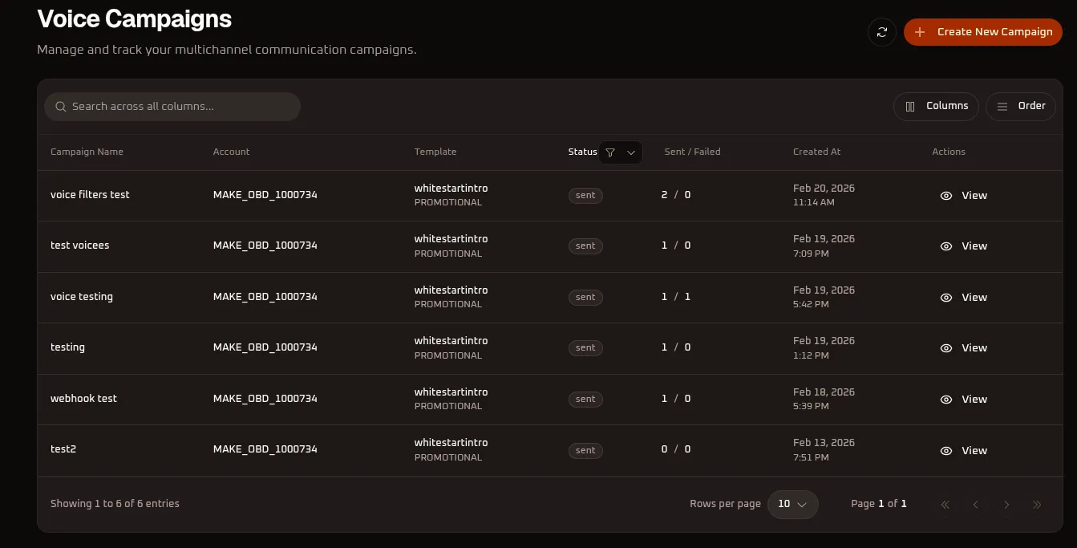Click Create New Campaign button
Image resolution: width=1077 pixels, height=548 pixels.
(x=983, y=32)
